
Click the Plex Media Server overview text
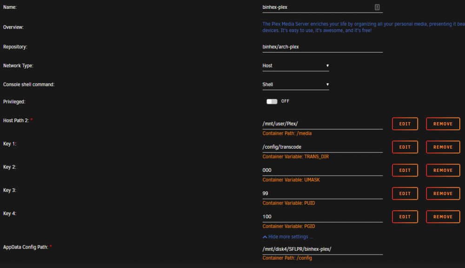[364, 27]
